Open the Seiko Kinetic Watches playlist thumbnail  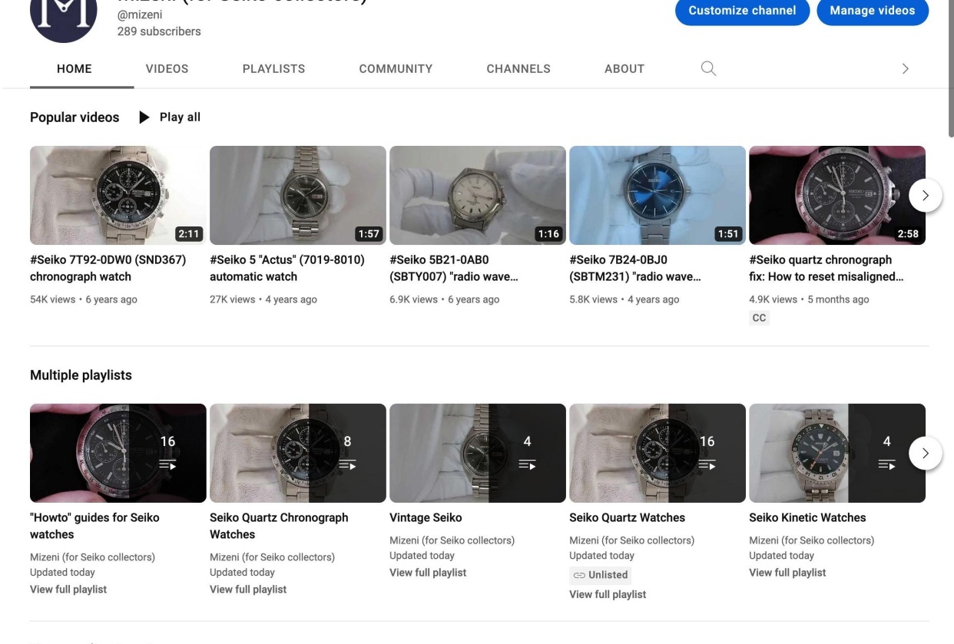pyautogui.click(x=837, y=453)
